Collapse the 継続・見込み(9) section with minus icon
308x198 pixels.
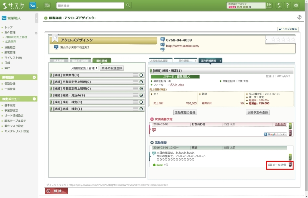tap(141, 95)
